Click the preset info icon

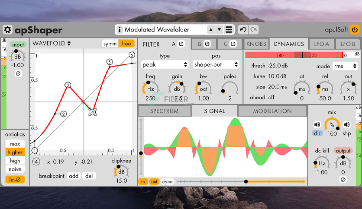click(120, 29)
